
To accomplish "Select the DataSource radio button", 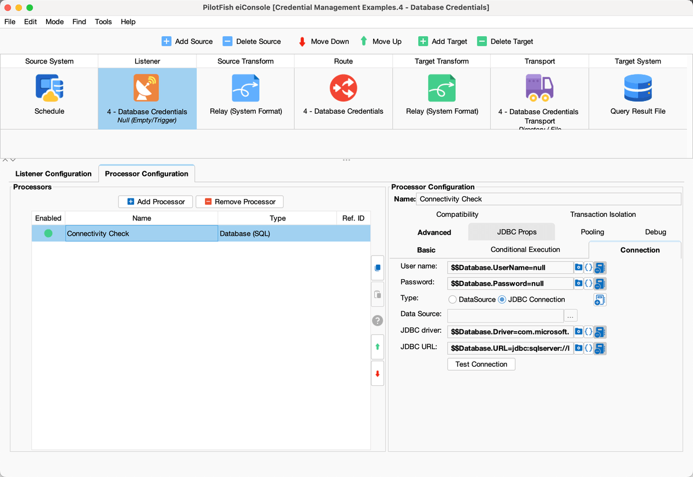I will [453, 299].
